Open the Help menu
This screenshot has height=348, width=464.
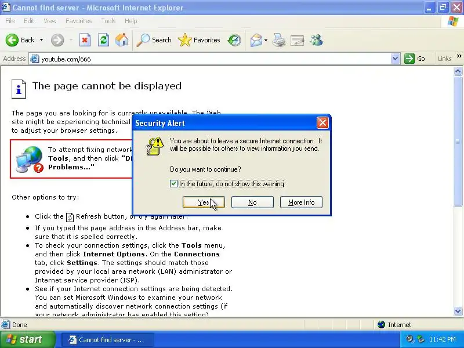point(131,21)
